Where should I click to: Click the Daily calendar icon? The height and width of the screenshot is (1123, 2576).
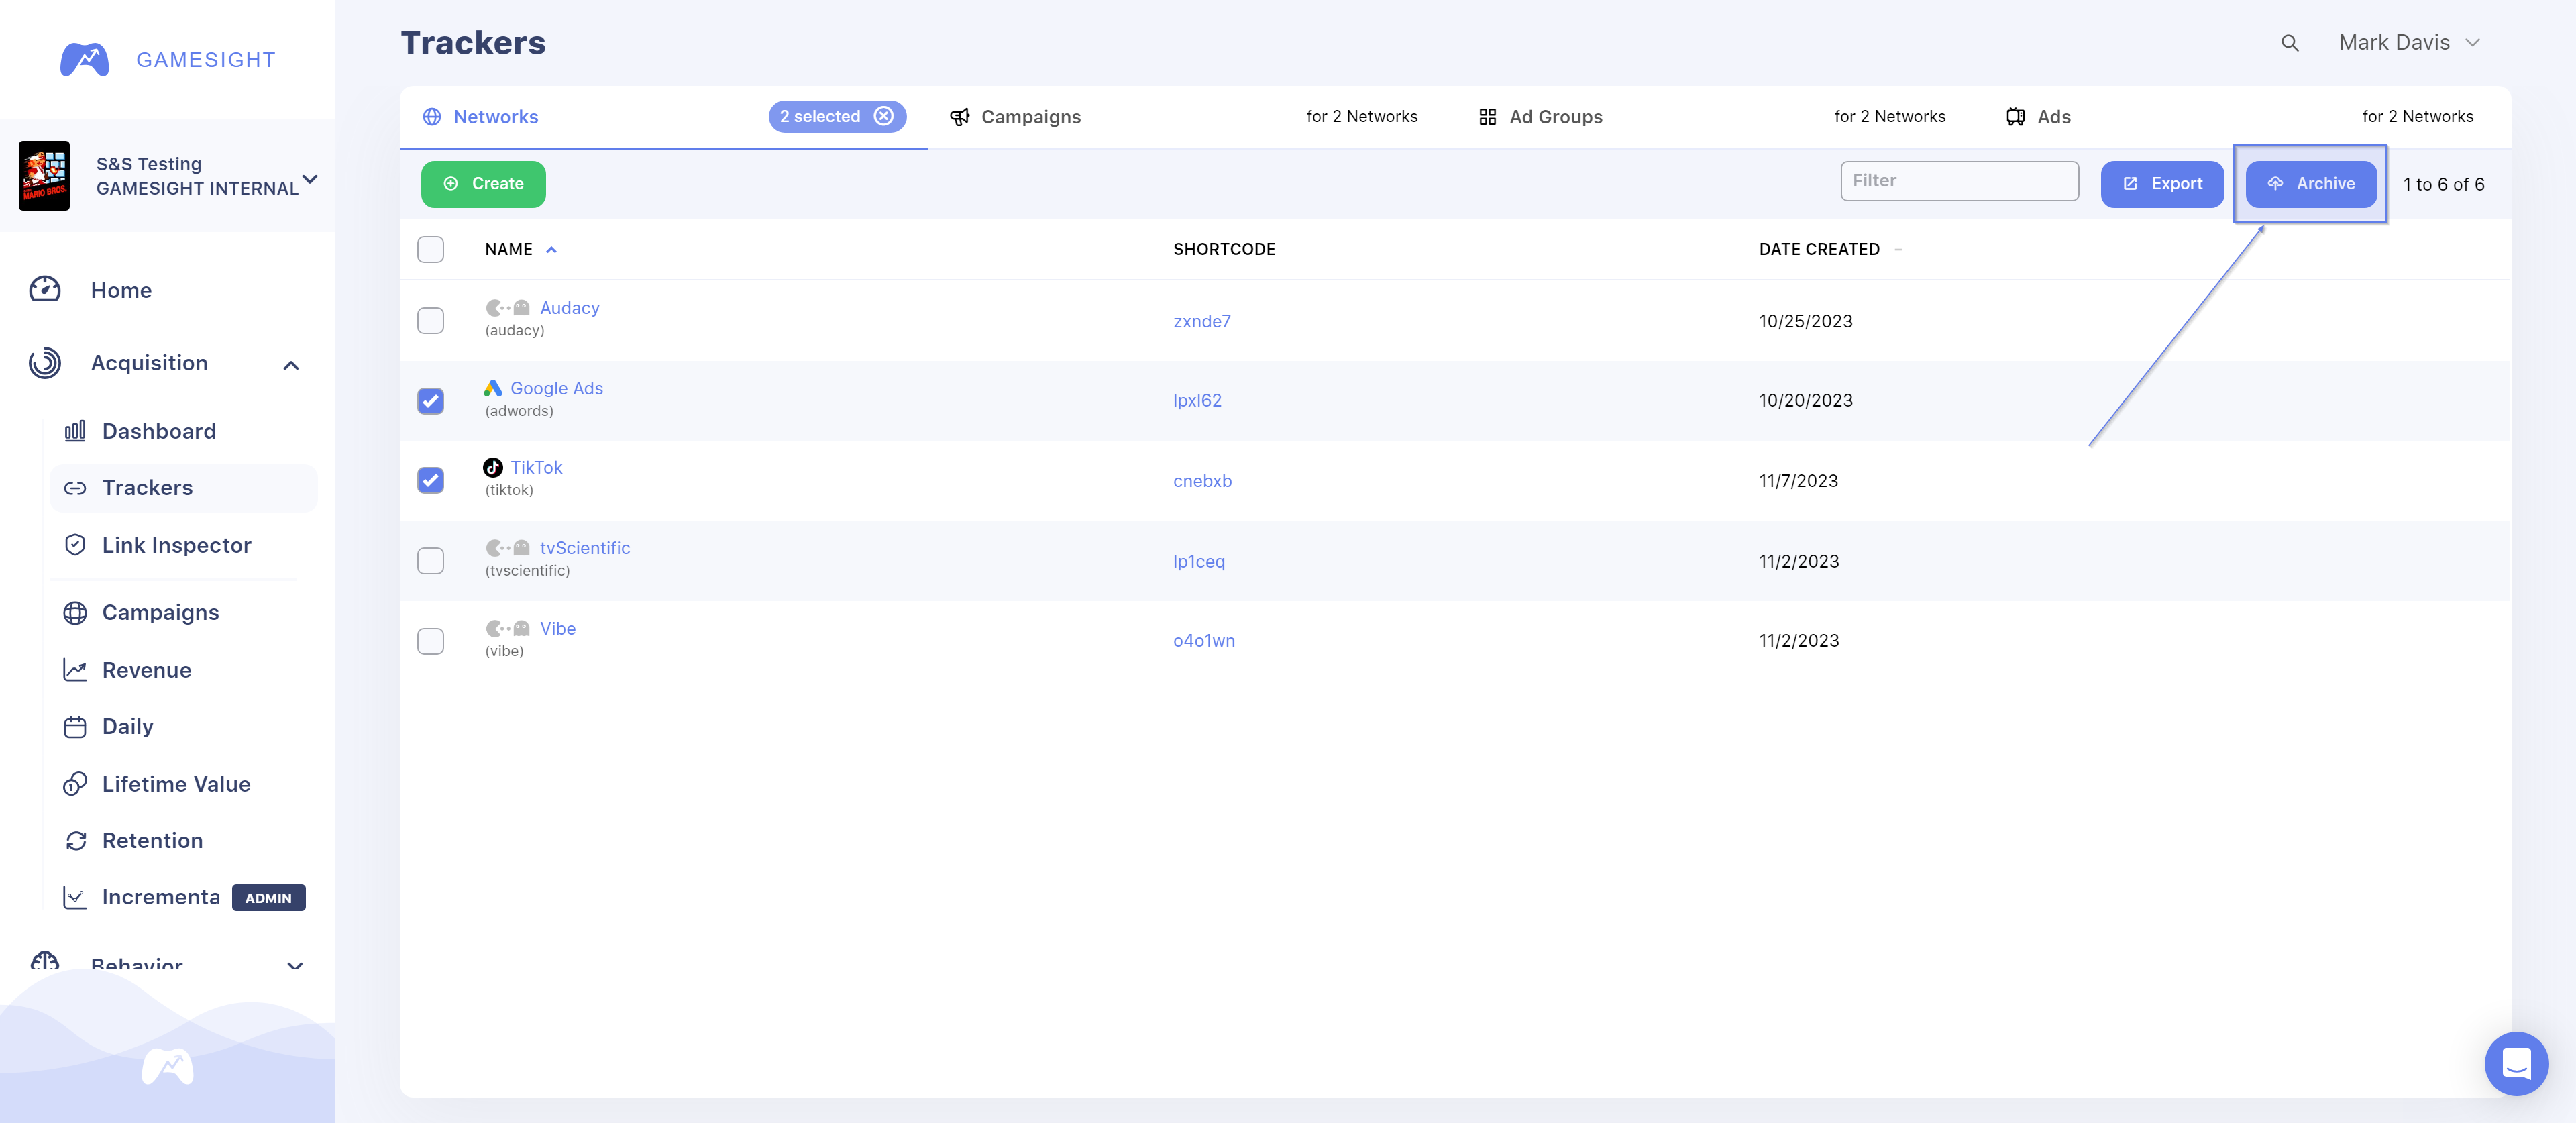click(75, 727)
